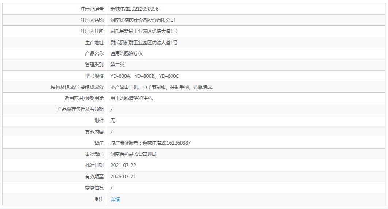This screenshot has height=209, width=388.
Task: Click the 第二类 management category value
Action: 117,65
